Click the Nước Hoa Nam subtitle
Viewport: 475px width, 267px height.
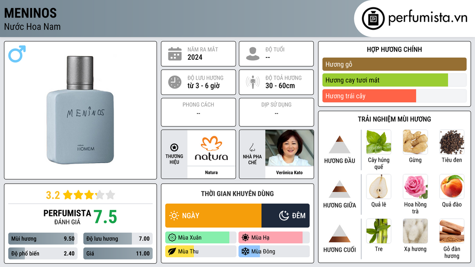(x=32, y=26)
